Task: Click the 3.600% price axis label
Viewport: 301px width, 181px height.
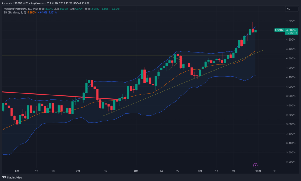Action: tap(291, 124)
